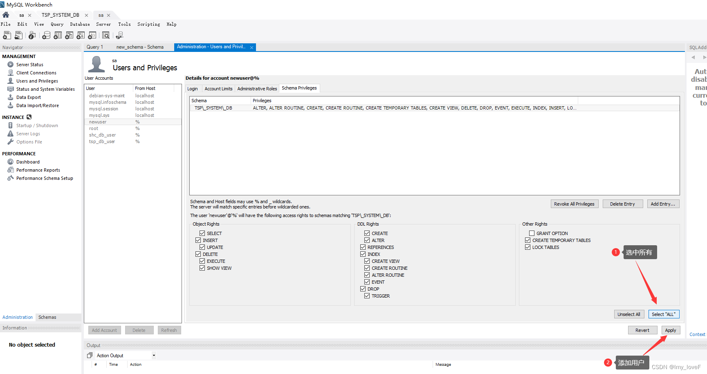This screenshot has height=374, width=707.
Task: Toggle the TRIGGER privilege checkbox
Action: [367, 296]
